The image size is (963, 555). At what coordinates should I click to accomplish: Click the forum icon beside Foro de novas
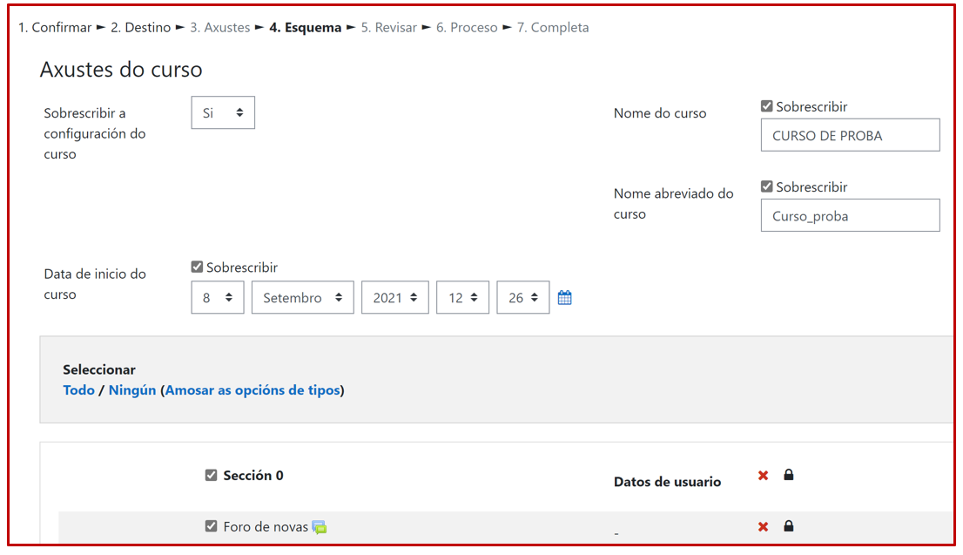[x=320, y=527]
